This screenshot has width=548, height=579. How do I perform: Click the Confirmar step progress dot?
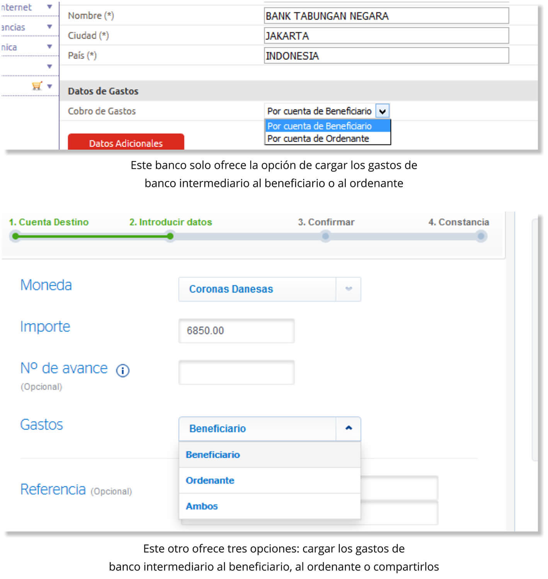pyautogui.click(x=326, y=236)
